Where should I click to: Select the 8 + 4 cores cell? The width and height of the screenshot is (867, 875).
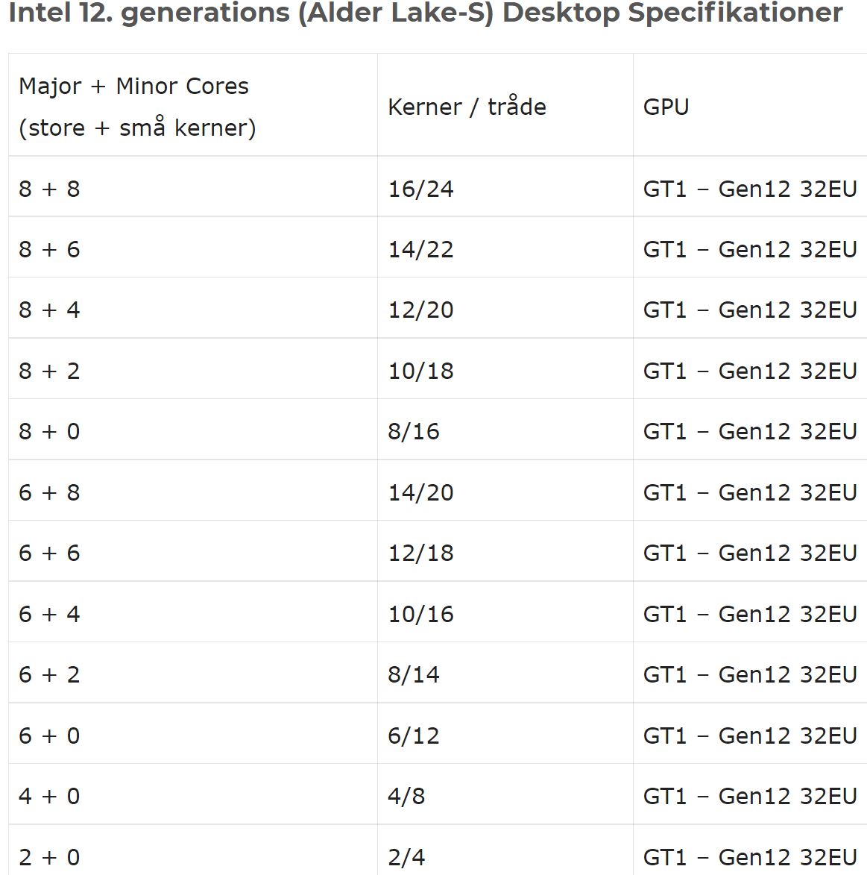[193, 308]
